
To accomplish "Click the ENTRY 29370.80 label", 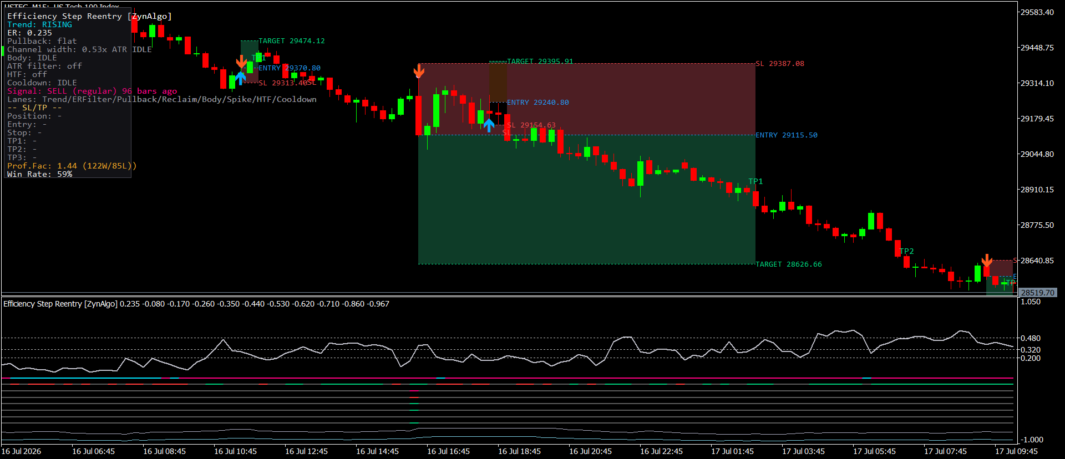I will click(290, 68).
